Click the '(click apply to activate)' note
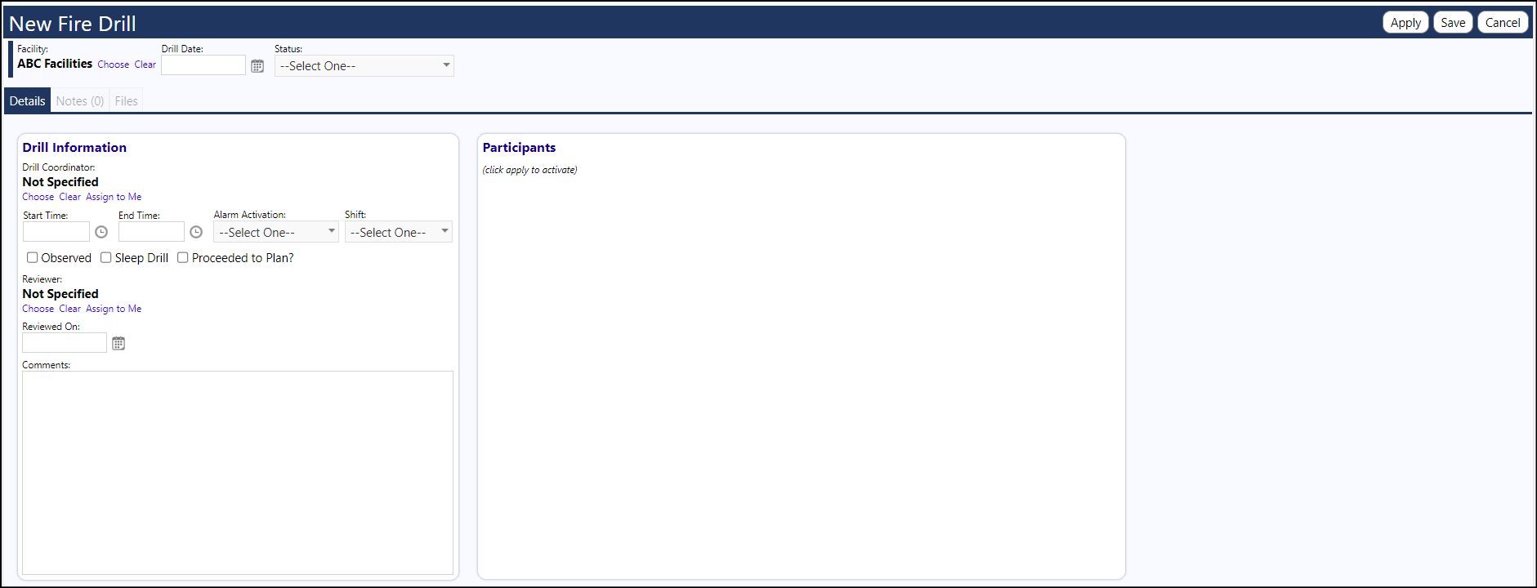Viewport: 1537px width, 588px height. [x=529, y=170]
